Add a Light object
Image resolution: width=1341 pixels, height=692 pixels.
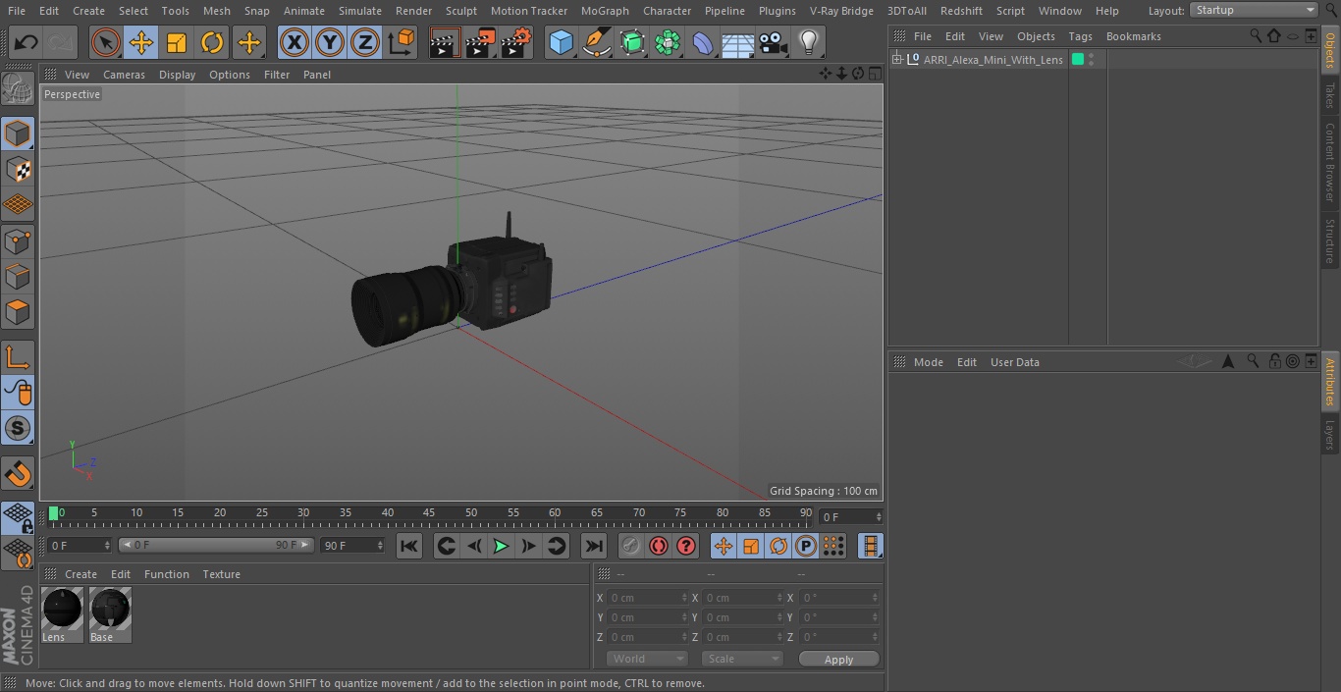(808, 42)
